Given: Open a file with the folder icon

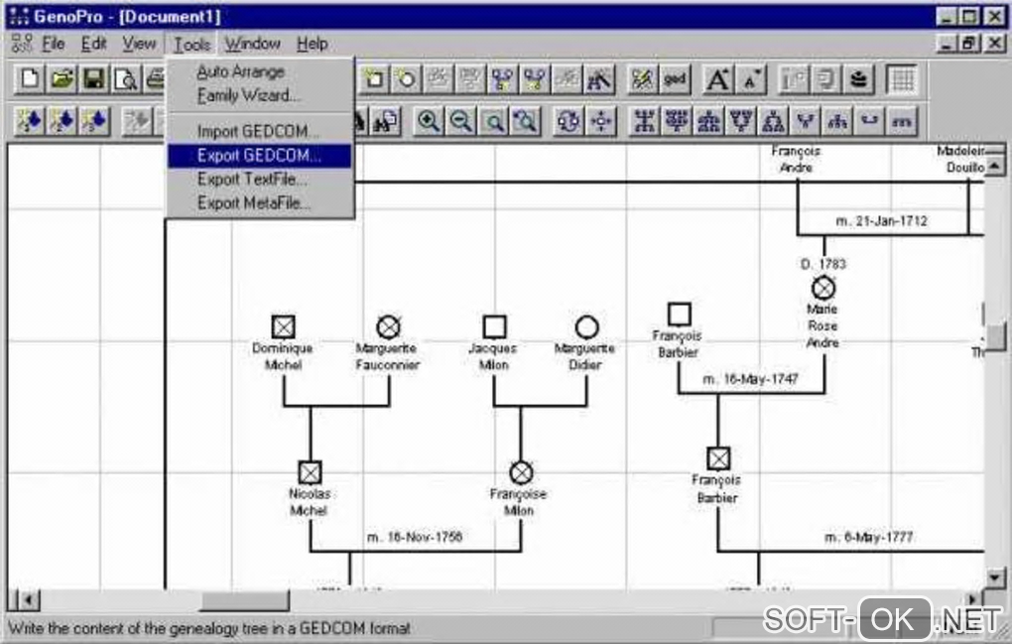Looking at the screenshot, I should click(62, 79).
